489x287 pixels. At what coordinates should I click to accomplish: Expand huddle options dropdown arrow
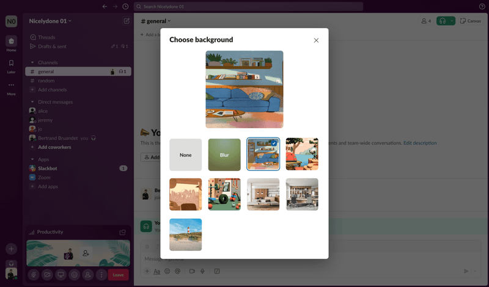pyautogui.click(x=452, y=21)
